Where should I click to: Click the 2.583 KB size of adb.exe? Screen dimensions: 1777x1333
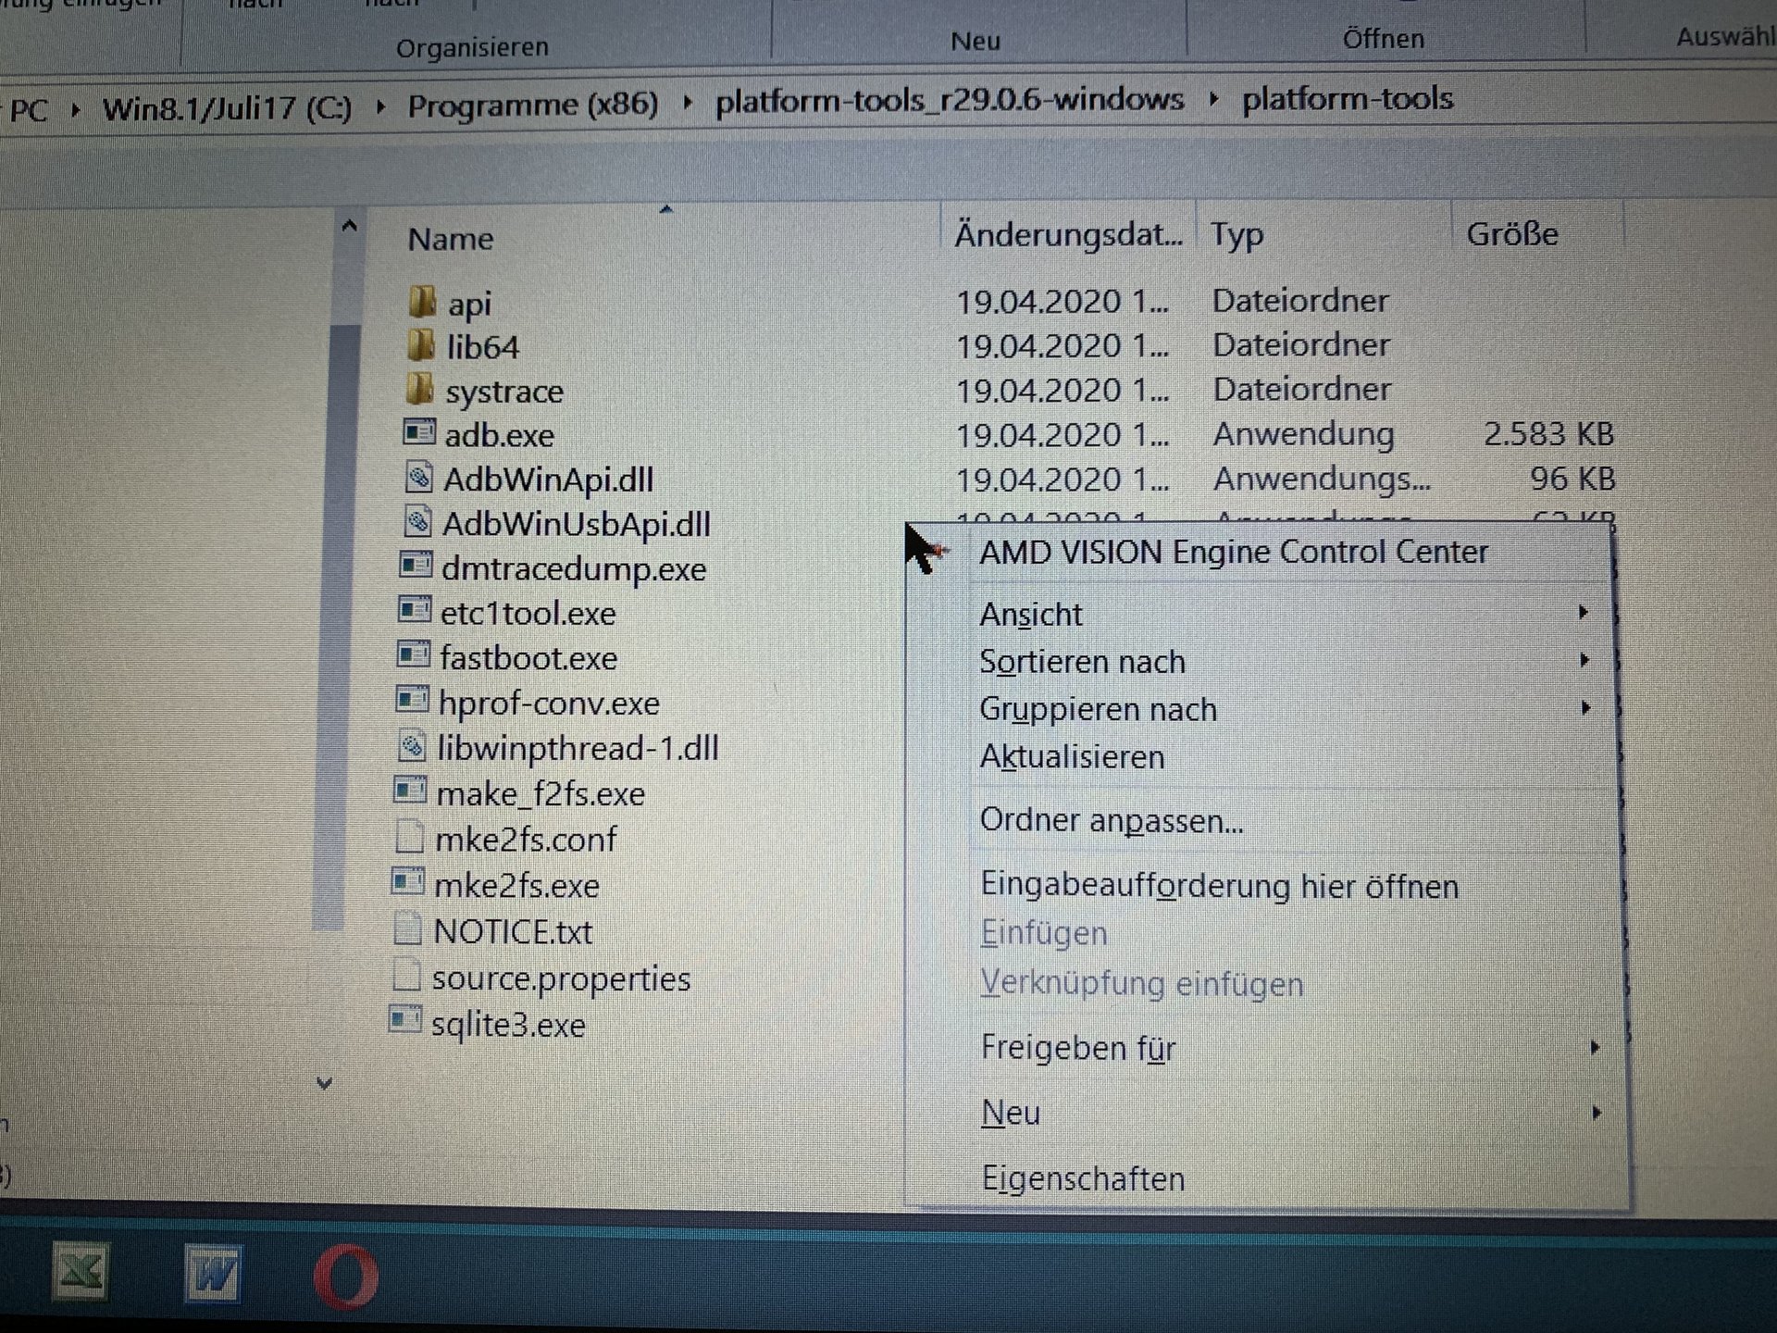click(1549, 433)
